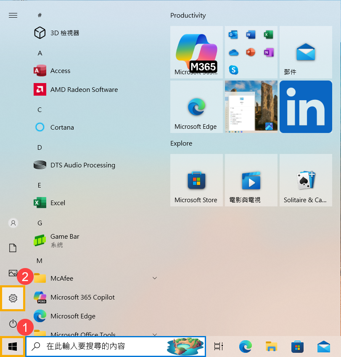Screen dimensions: 341x357
Task: Launch Access from the app list
Action: pyautogui.click(x=52, y=71)
